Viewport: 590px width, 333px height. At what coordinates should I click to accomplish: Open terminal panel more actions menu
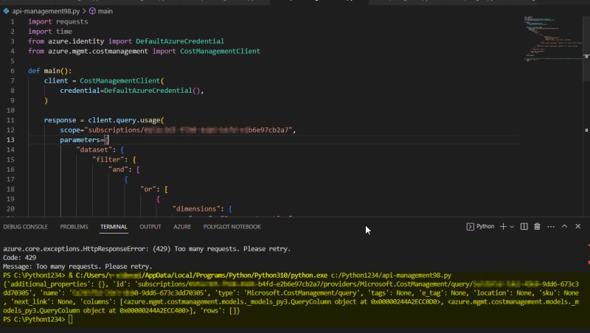click(551, 227)
